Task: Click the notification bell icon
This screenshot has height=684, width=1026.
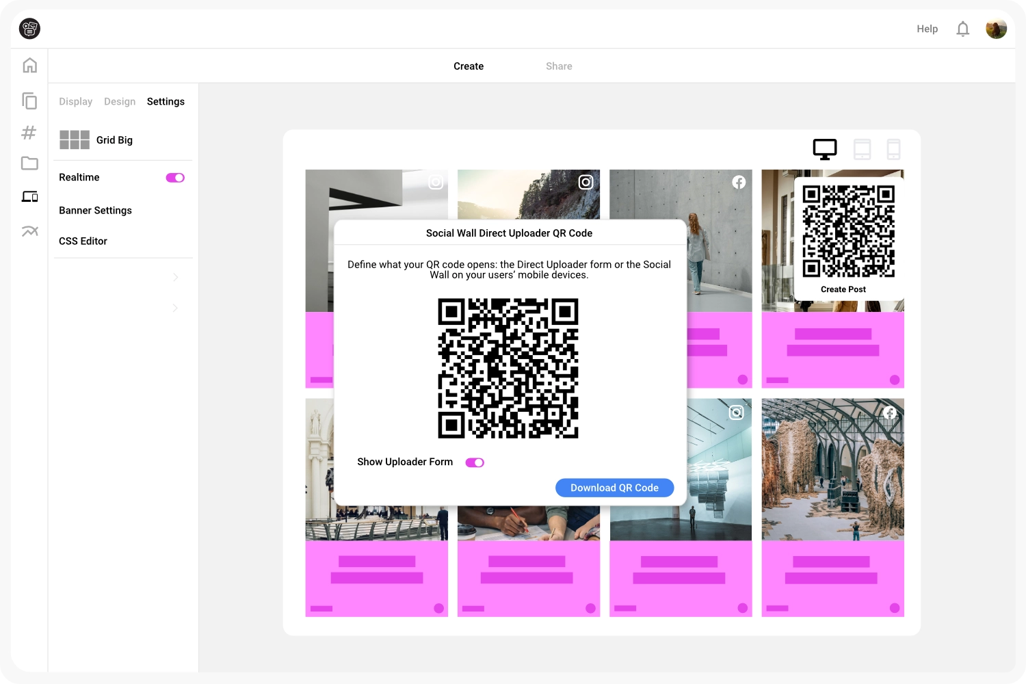Action: coord(962,29)
